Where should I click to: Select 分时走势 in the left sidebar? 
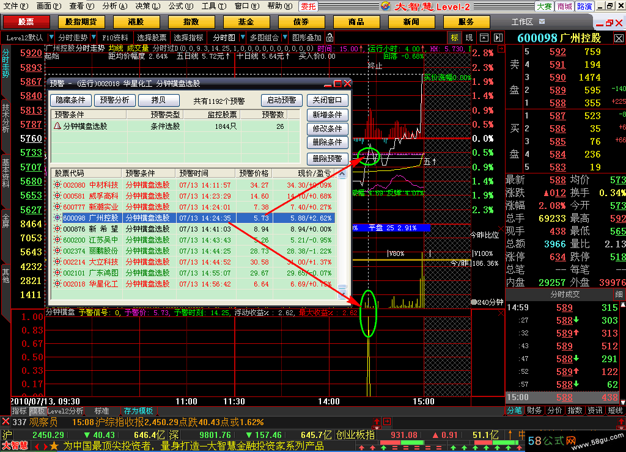coord(6,64)
